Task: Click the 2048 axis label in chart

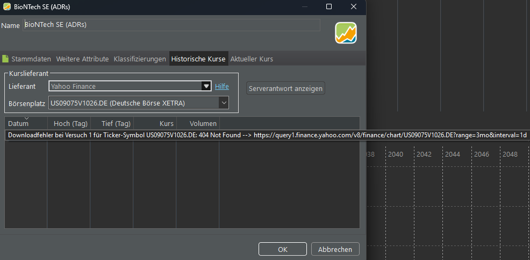Action: point(510,154)
